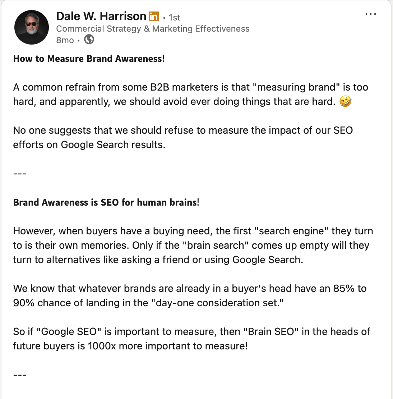Click the last dashed separator in the post
Image resolution: width=393 pixels, height=399 pixels.
[x=20, y=375]
